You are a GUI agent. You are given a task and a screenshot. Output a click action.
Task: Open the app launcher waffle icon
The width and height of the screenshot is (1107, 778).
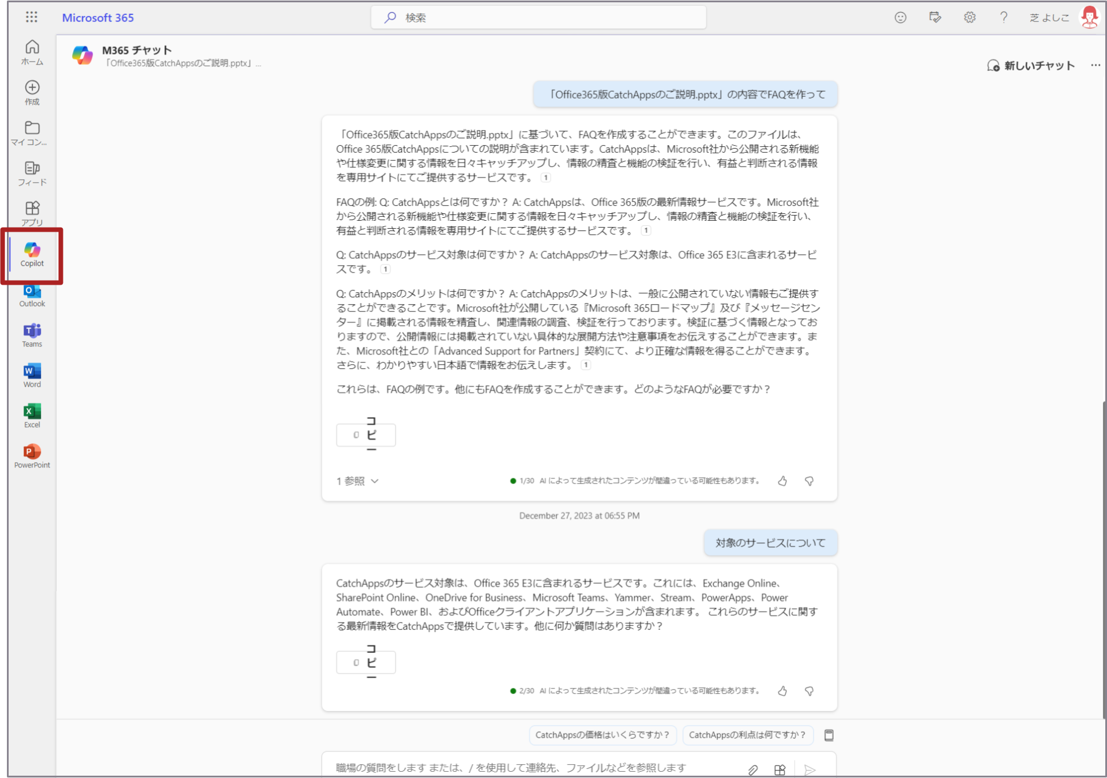coord(32,17)
